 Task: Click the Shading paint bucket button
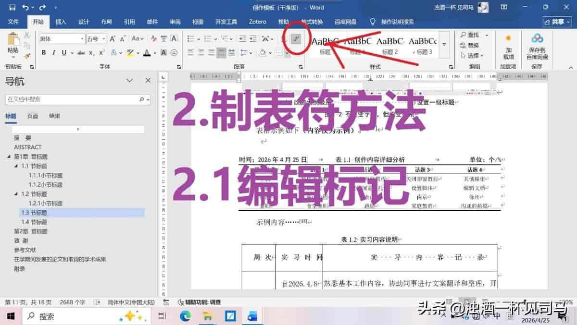pos(263,53)
